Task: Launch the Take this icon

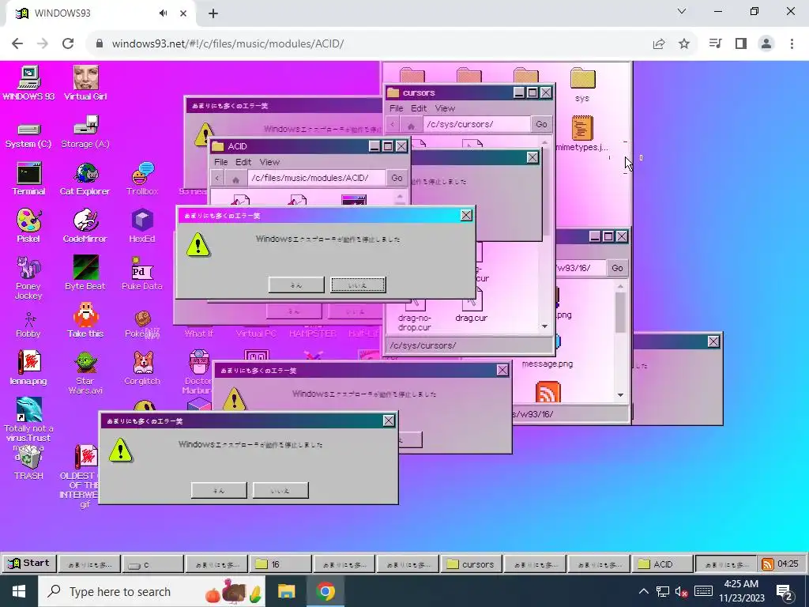Action: click(x=85, y=321)
